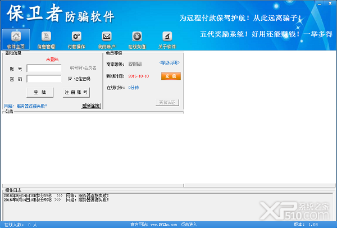Viewport: 337px width, 228px height.
Task: Open the 软件主页 home icon
Action: coord(16,39)
